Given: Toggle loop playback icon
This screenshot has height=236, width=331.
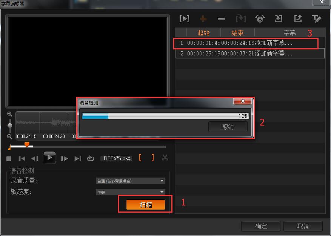Looking at the screenshot, I should pyautogui.click(x=90, y=158).
